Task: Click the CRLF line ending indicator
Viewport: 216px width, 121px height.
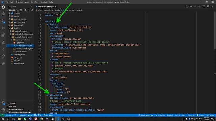Action: (x=184, y=115)
